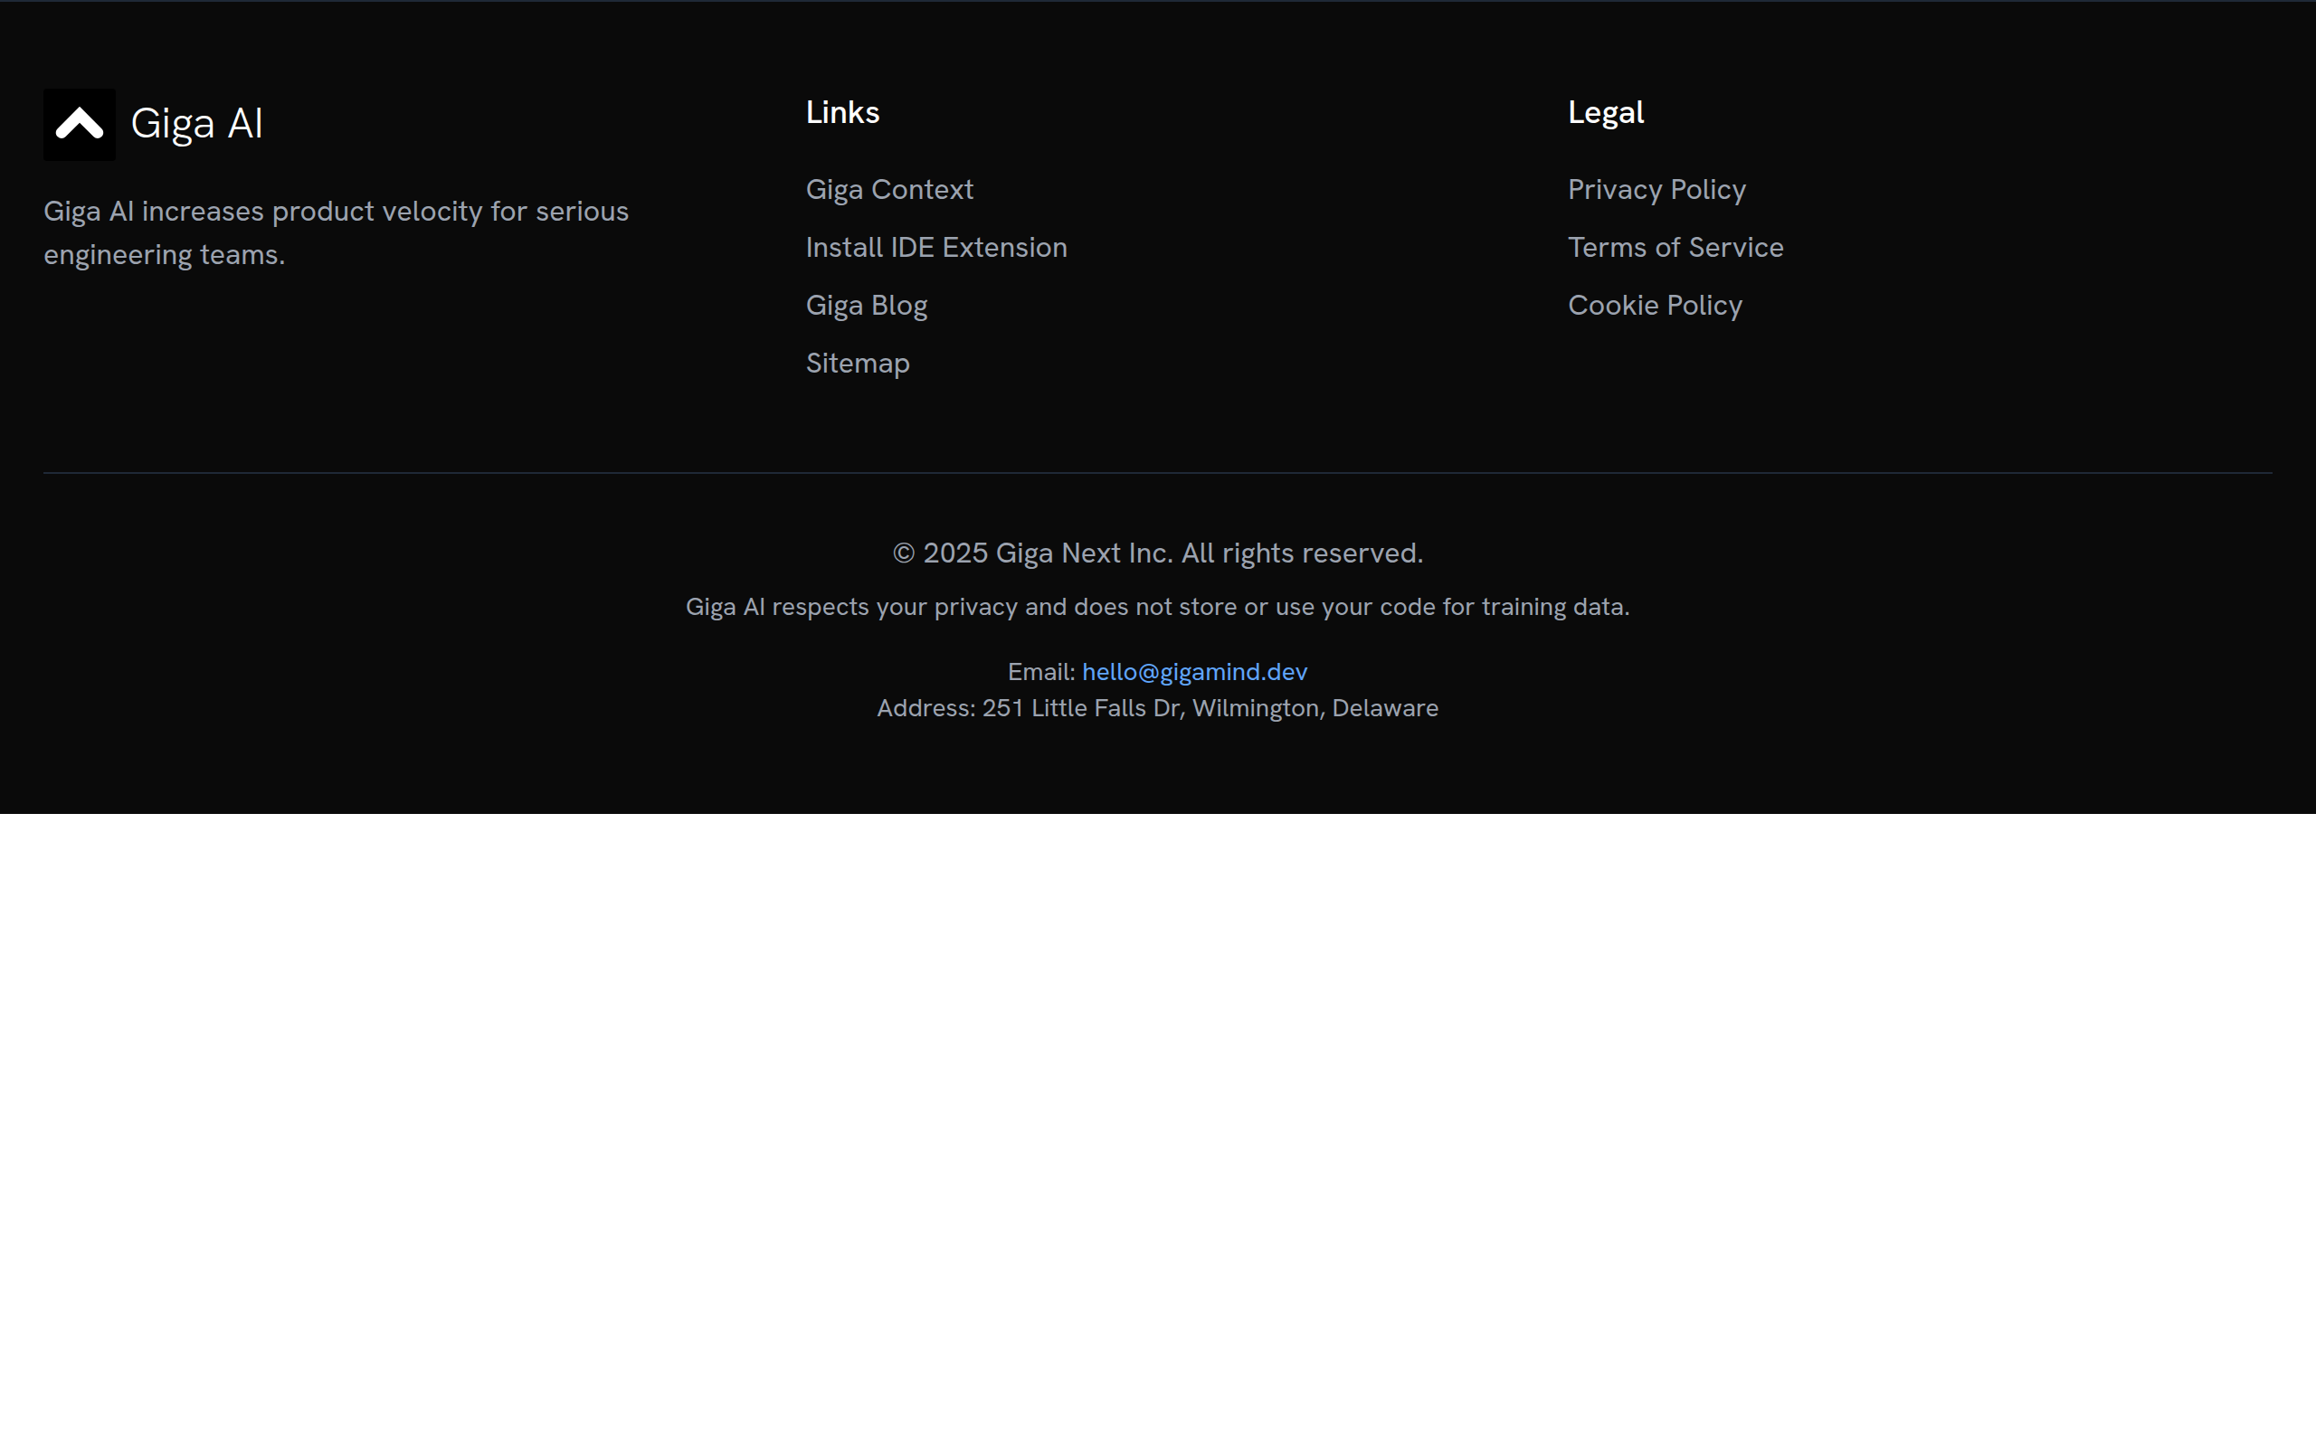Screen dimensions: 2316x1447
Task: Open the Cookie Policy link
Action: [1654, 306]
